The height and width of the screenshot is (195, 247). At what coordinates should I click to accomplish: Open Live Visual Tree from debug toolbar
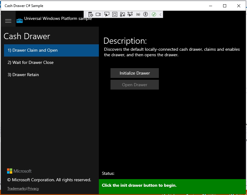pos(91,14)
